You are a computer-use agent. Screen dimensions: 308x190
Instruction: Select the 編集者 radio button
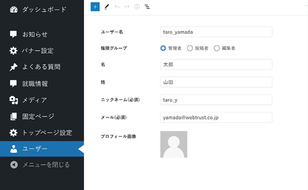pyautogui.click(x=217, y=48)
